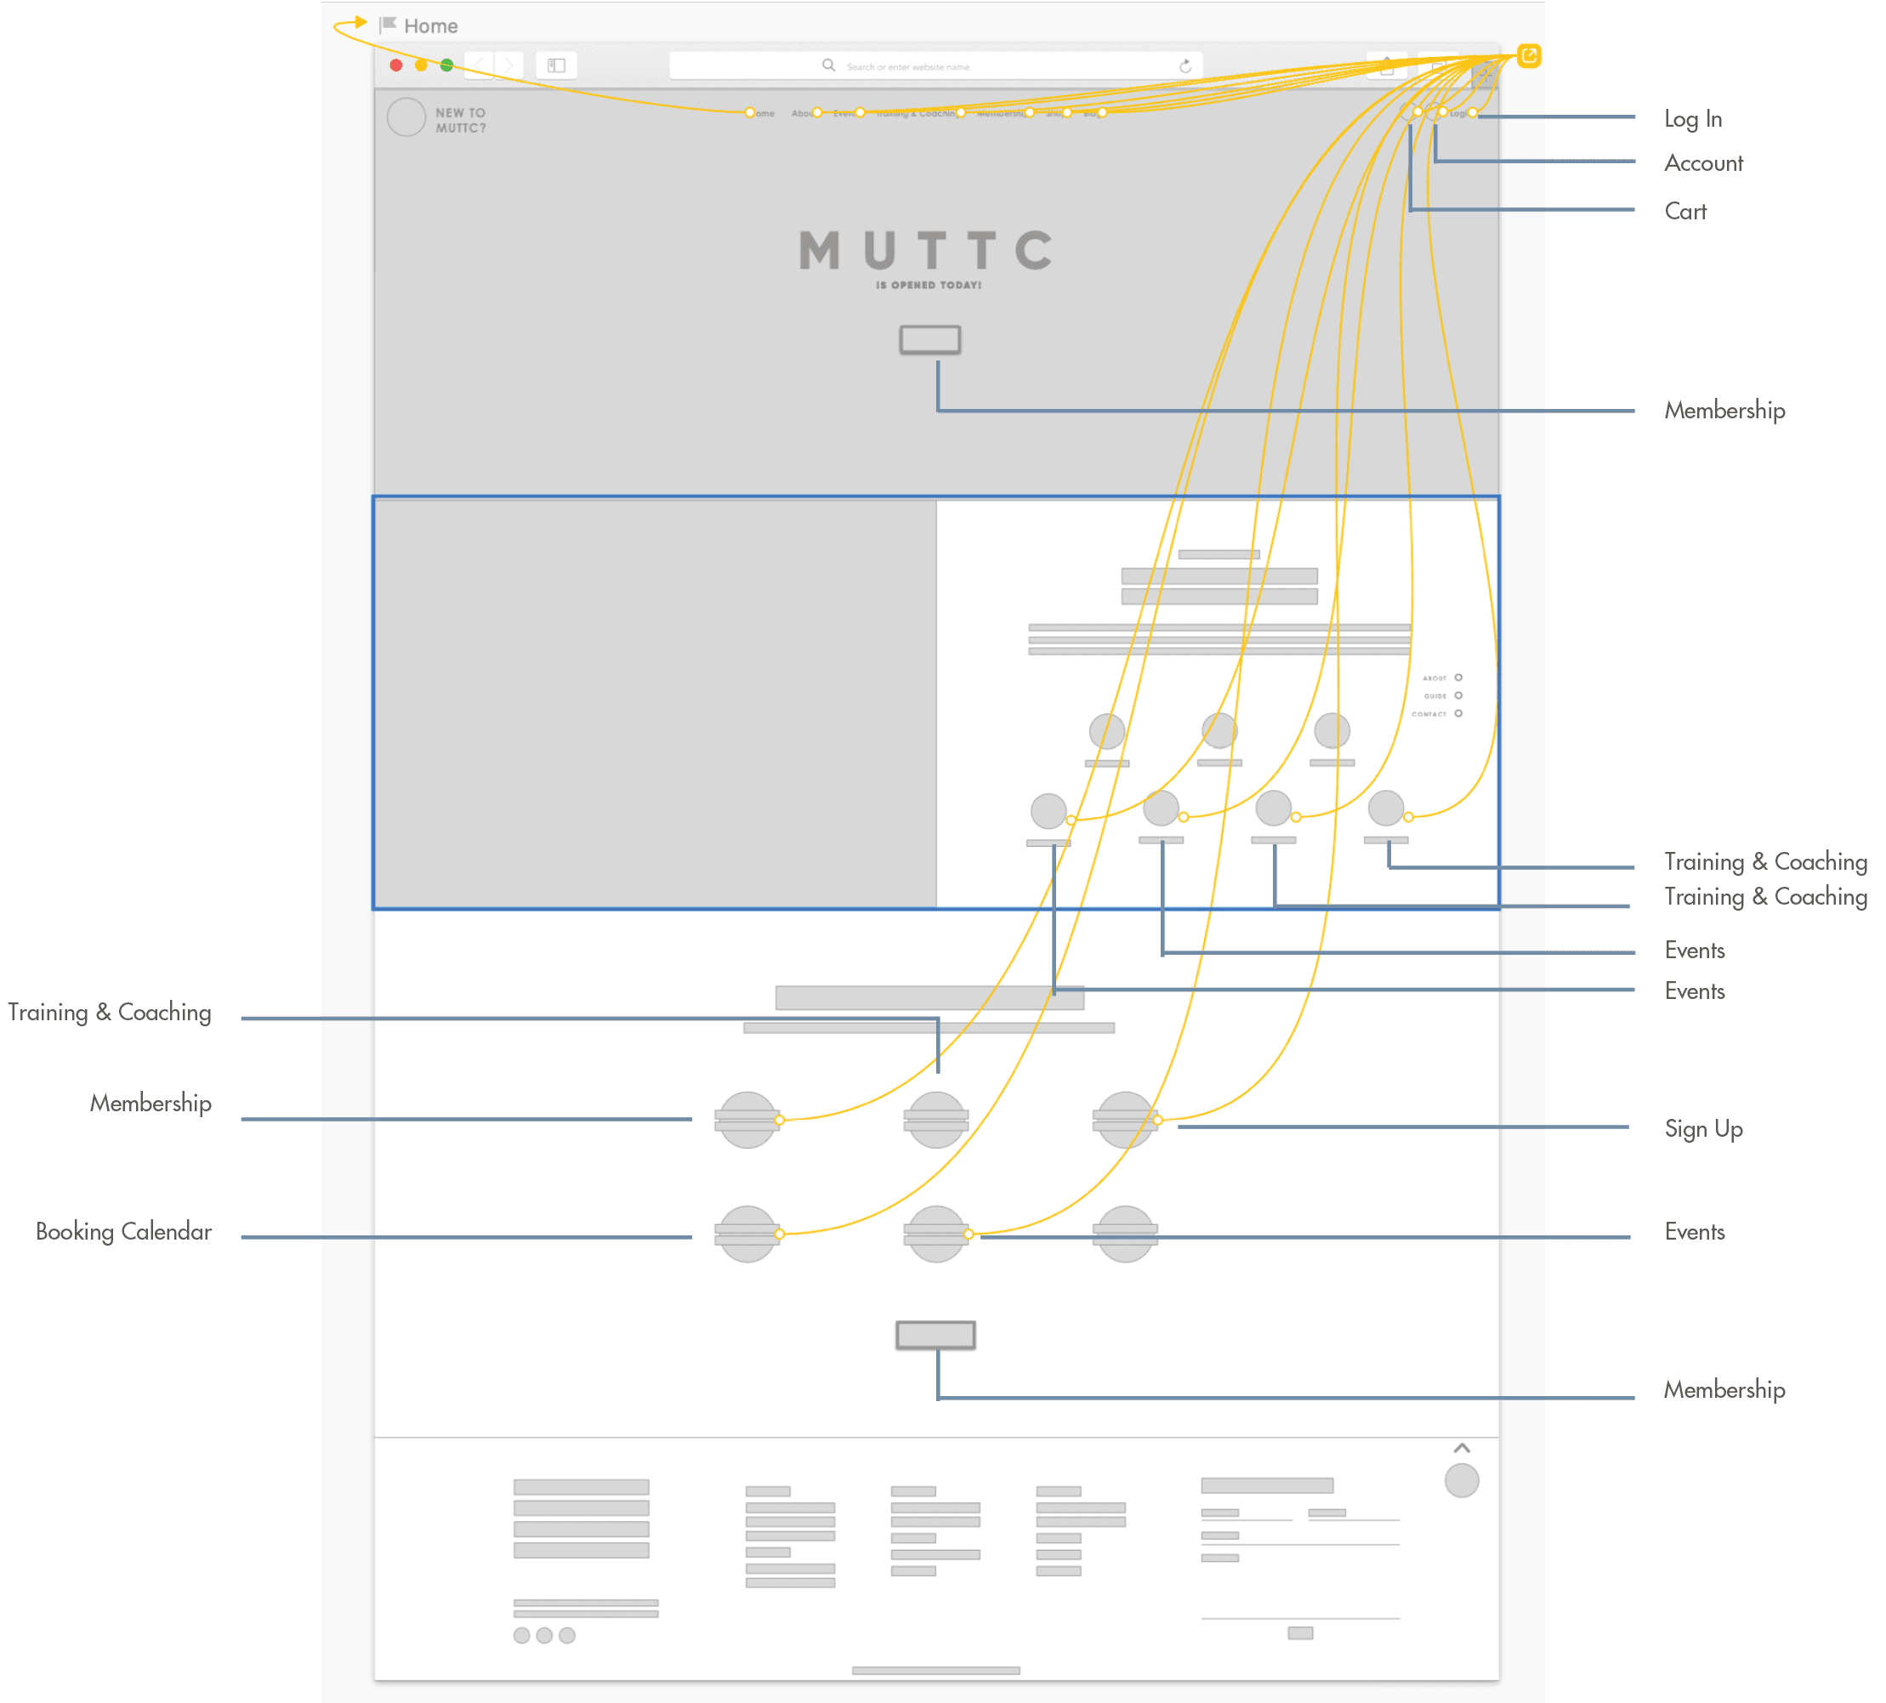The height and width of the screenshot is (1703, 1886).
Task: Click the dark-bordered button above the footer
Action: tap(935, 1335)
